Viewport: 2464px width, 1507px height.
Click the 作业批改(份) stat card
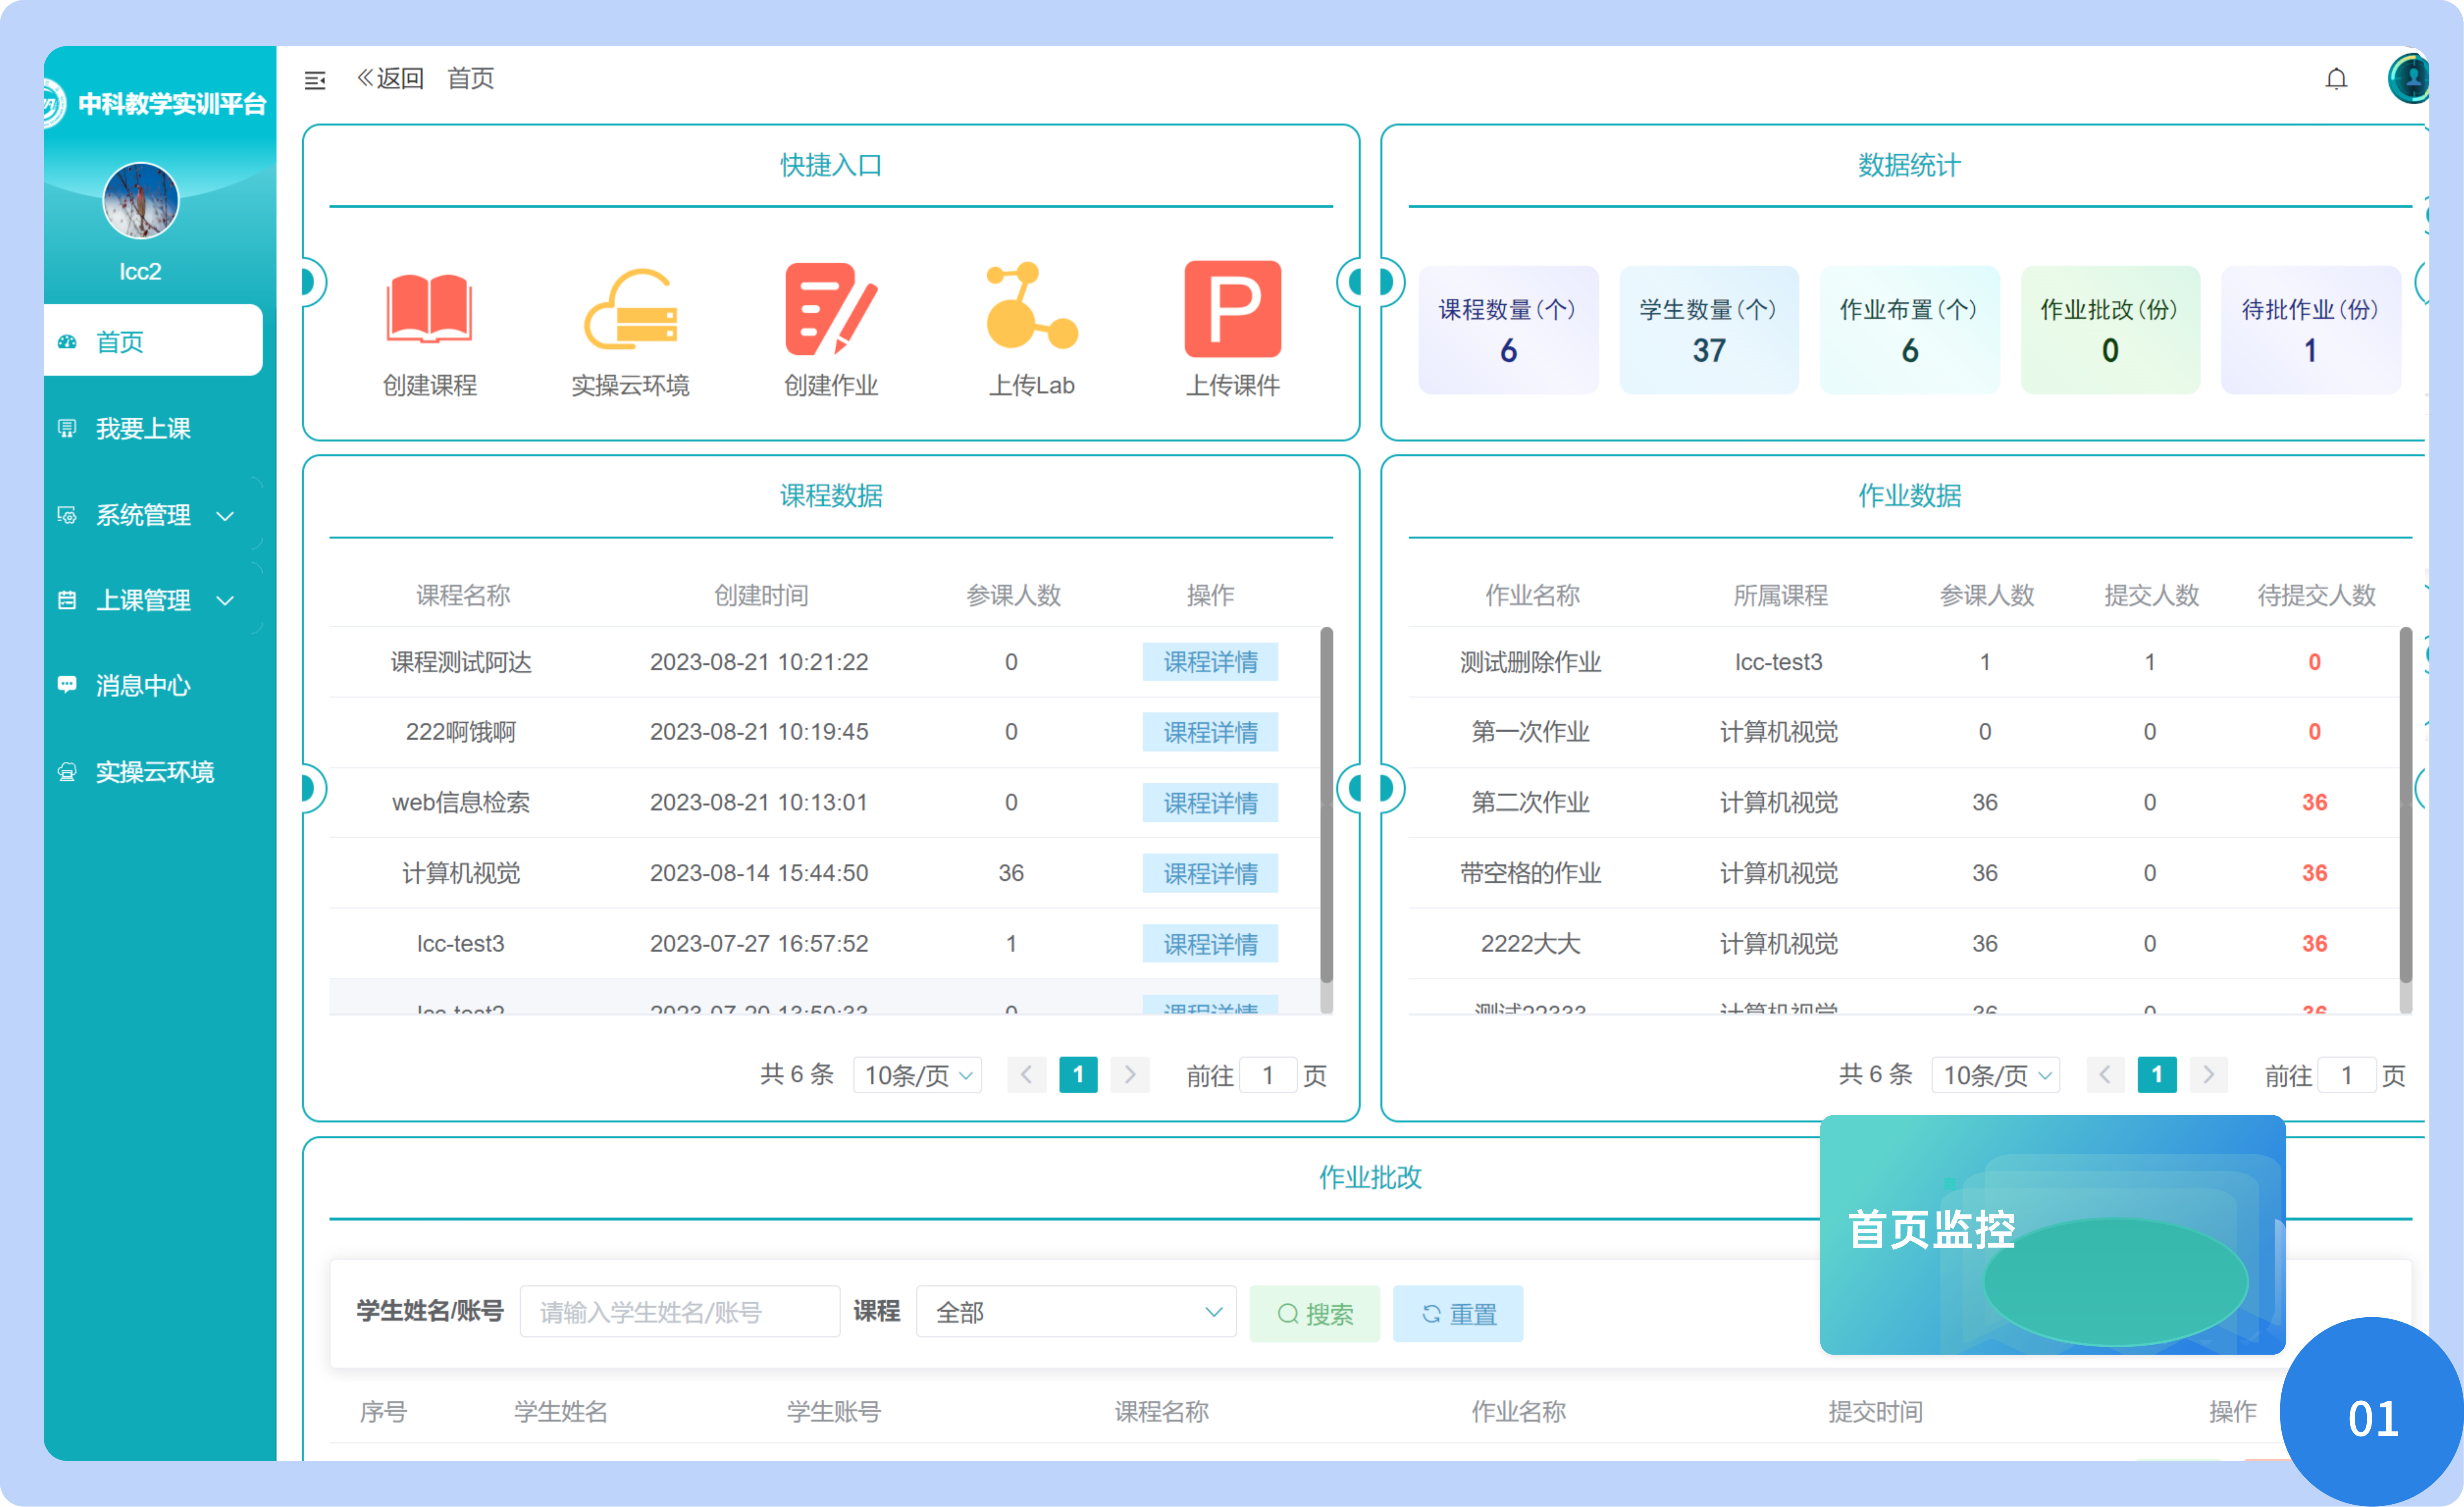tap(2110, 330)
